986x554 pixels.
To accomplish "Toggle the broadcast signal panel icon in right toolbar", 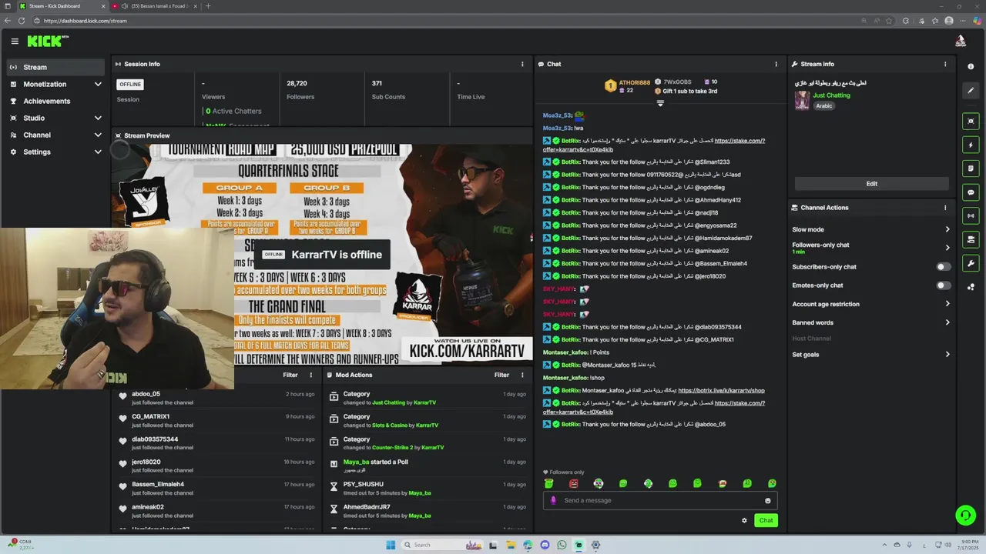I will (x=971, y=216).
